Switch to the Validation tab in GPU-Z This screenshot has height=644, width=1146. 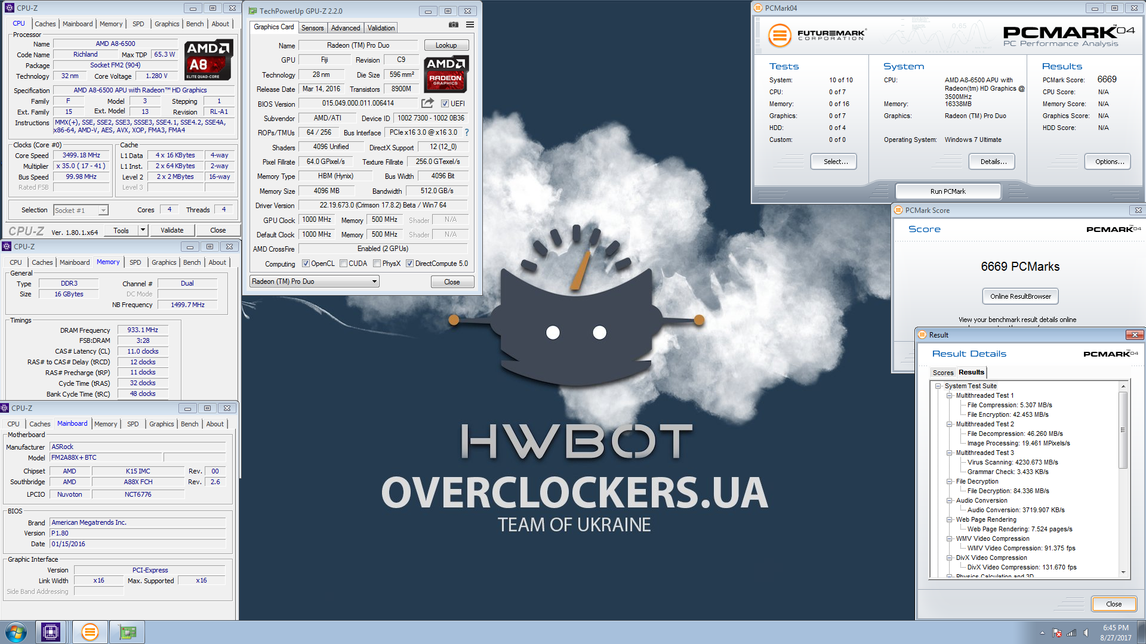(x=381, y=28)
